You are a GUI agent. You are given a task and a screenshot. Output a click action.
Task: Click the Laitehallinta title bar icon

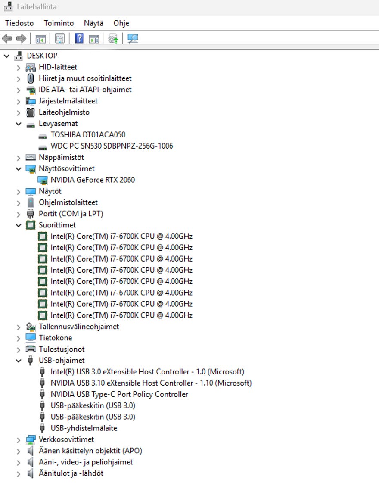pyautogui.click(x=9, y=6)
